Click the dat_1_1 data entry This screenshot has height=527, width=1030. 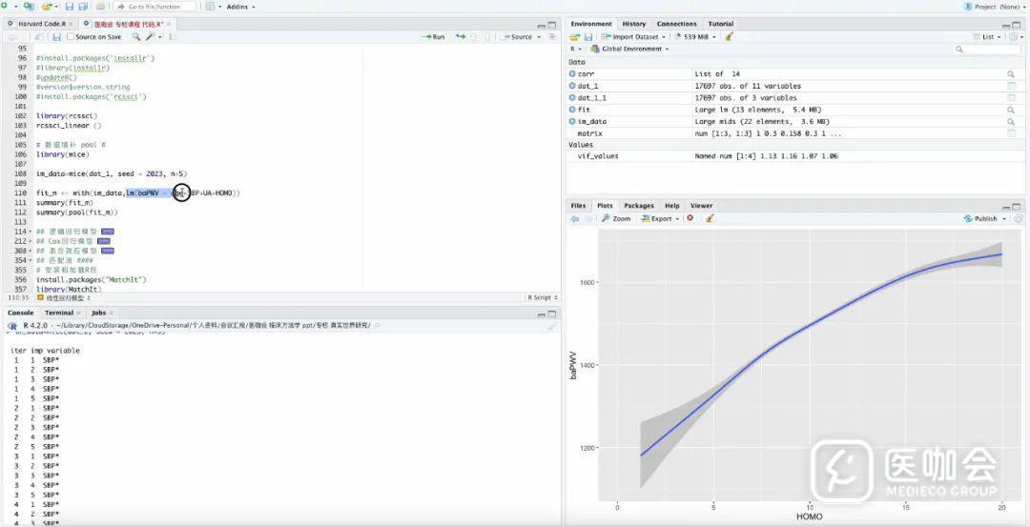click(x=793, y=98)
